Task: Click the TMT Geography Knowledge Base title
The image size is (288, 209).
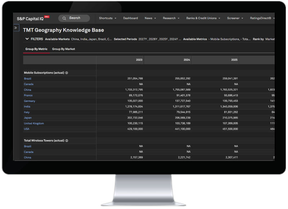Action: [63, 30]
